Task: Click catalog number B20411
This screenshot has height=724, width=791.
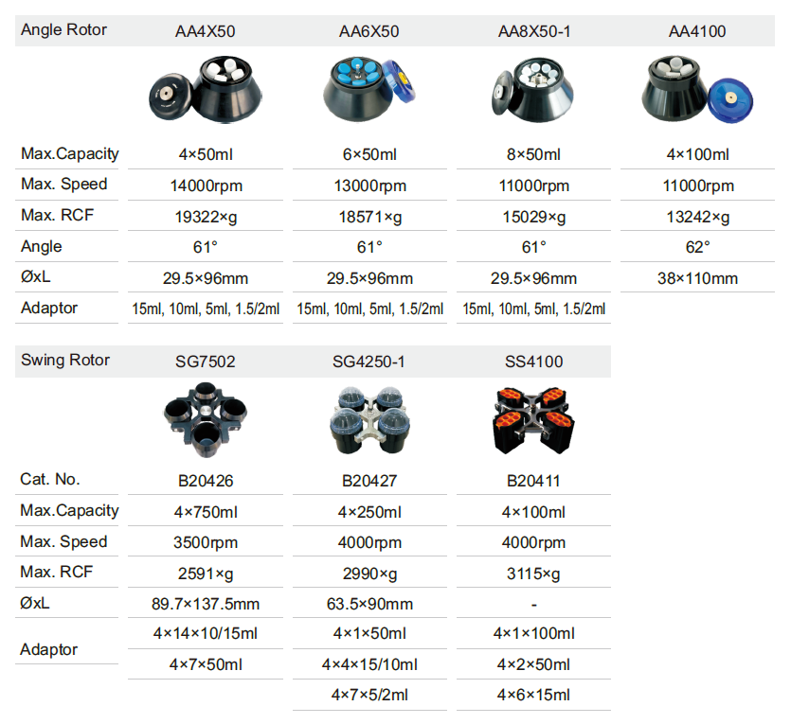Action: pos(533,481)
